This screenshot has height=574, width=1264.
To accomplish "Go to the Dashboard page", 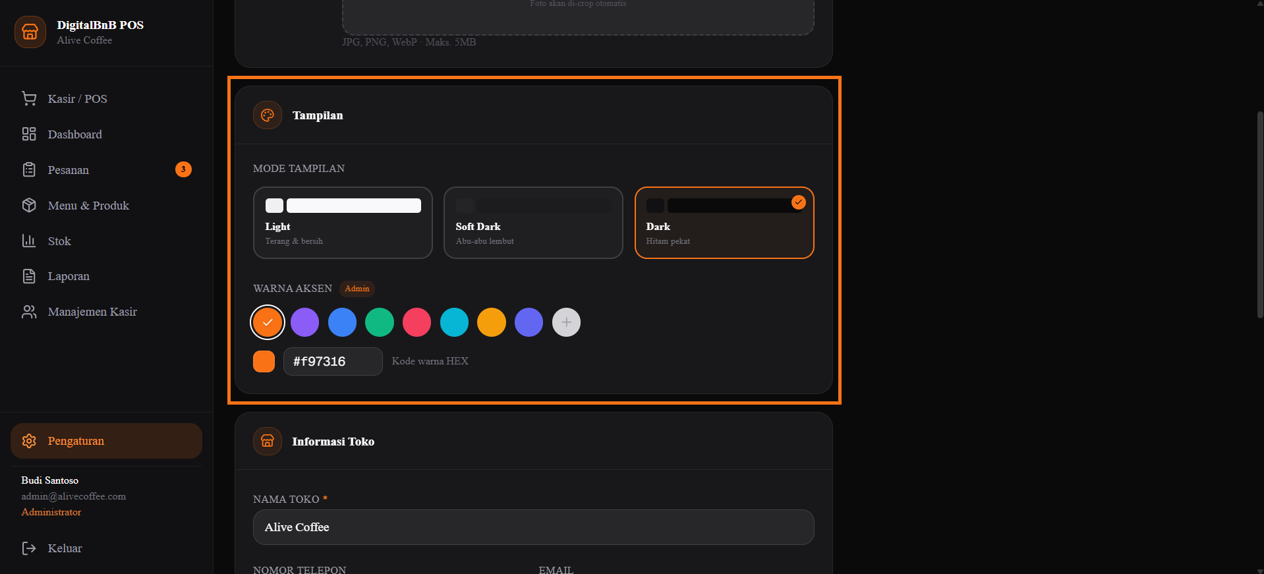I will tap(106, 134).
